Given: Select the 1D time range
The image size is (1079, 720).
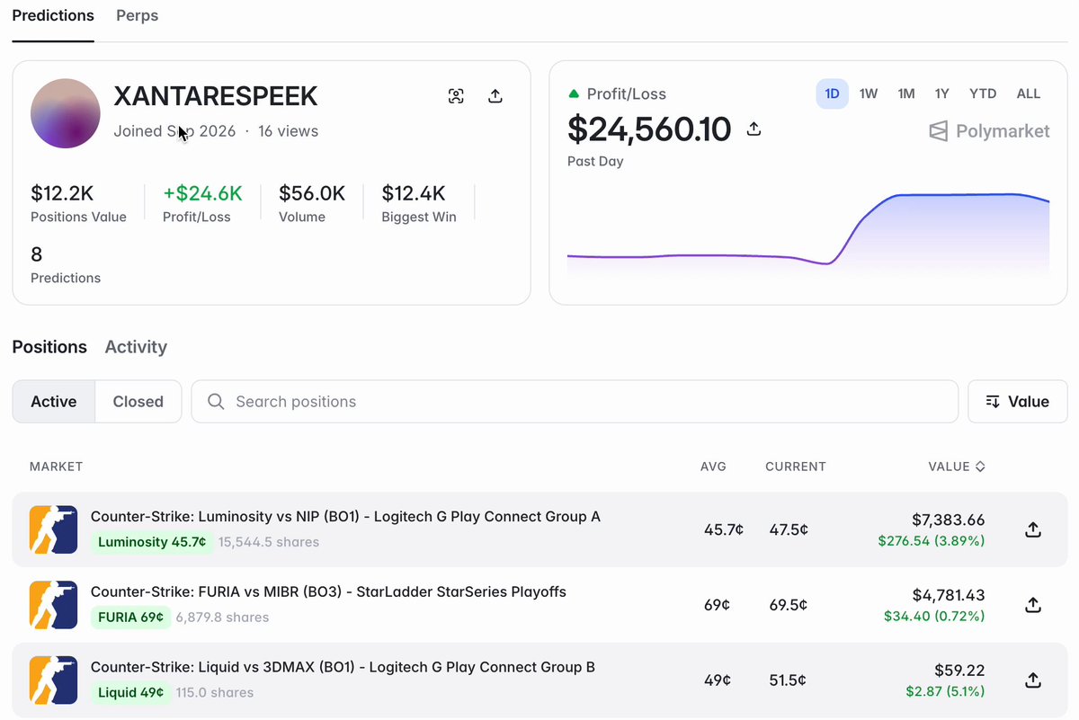Looking at the screenshot, I should click(833, 93).
